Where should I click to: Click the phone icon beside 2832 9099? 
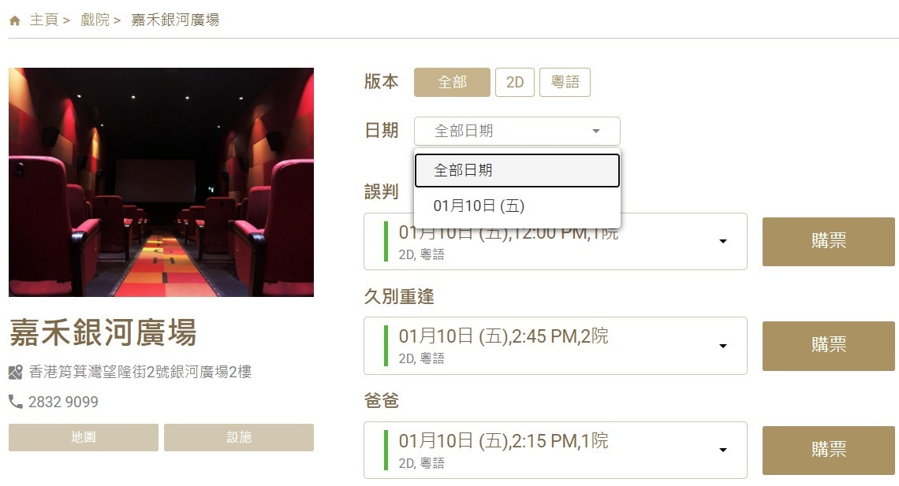coord(16,401)
